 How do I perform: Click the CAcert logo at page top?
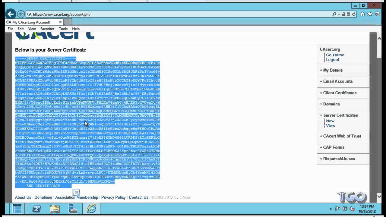pyautogui.click(x=55, y=36)
